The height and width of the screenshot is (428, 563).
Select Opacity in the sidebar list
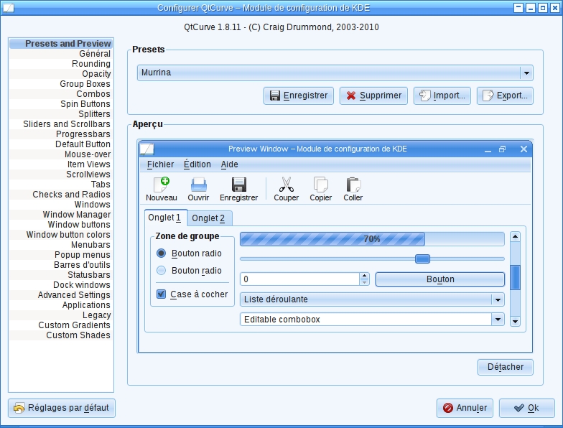pos(60,73)
